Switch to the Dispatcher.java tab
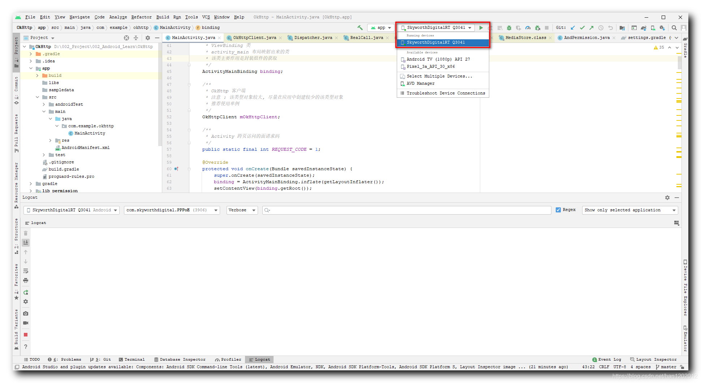Screen dimensions: 701x383 point(313,38)
